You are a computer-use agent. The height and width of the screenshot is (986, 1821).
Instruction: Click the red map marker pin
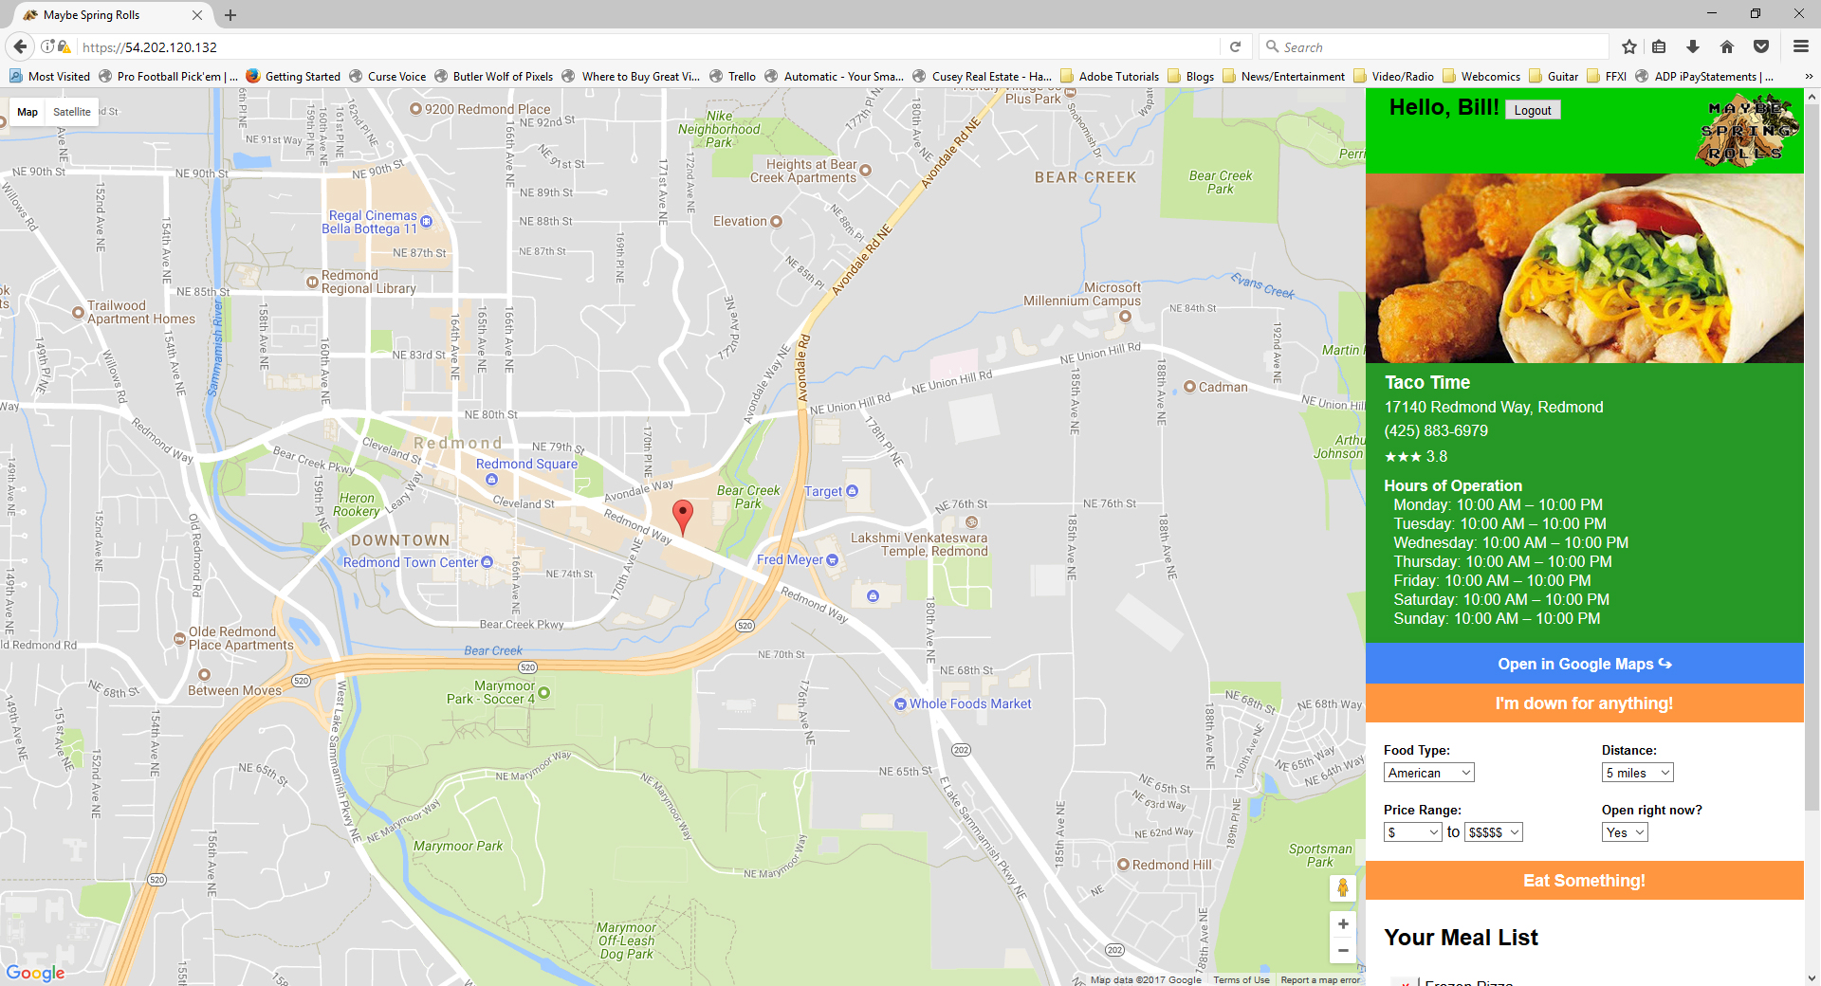[x=682, y=518]
